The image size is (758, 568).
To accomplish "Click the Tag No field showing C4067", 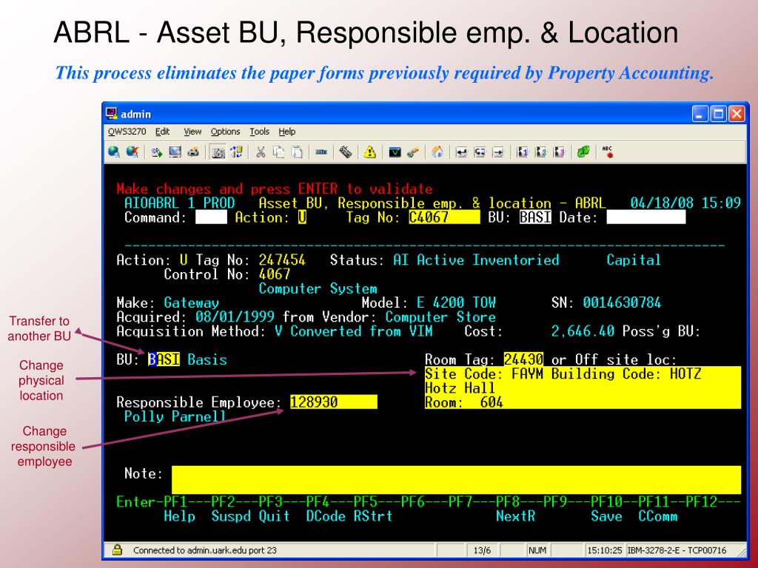I will pos(444,217).
